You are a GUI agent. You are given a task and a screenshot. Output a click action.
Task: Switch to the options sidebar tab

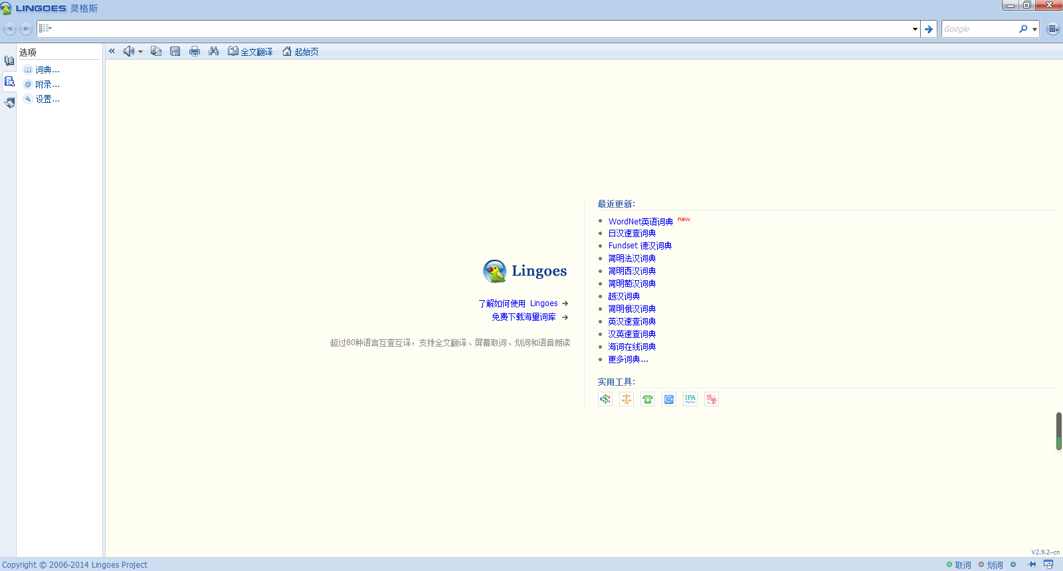[x=9, y=82]
